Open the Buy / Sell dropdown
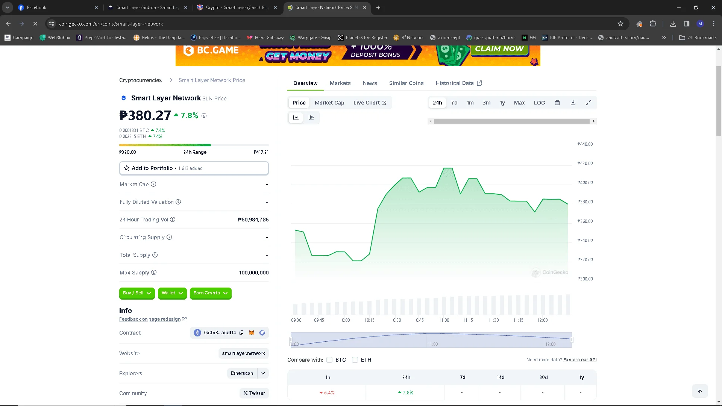This screenshot has height=406, width=722. click(137, 293)
